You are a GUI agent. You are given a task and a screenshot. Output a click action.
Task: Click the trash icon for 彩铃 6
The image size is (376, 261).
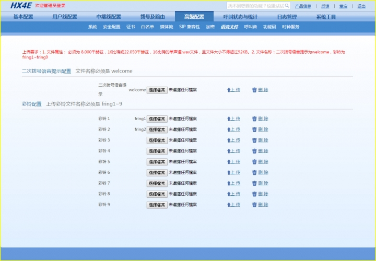pyautogui.click(x=254, y=173)
